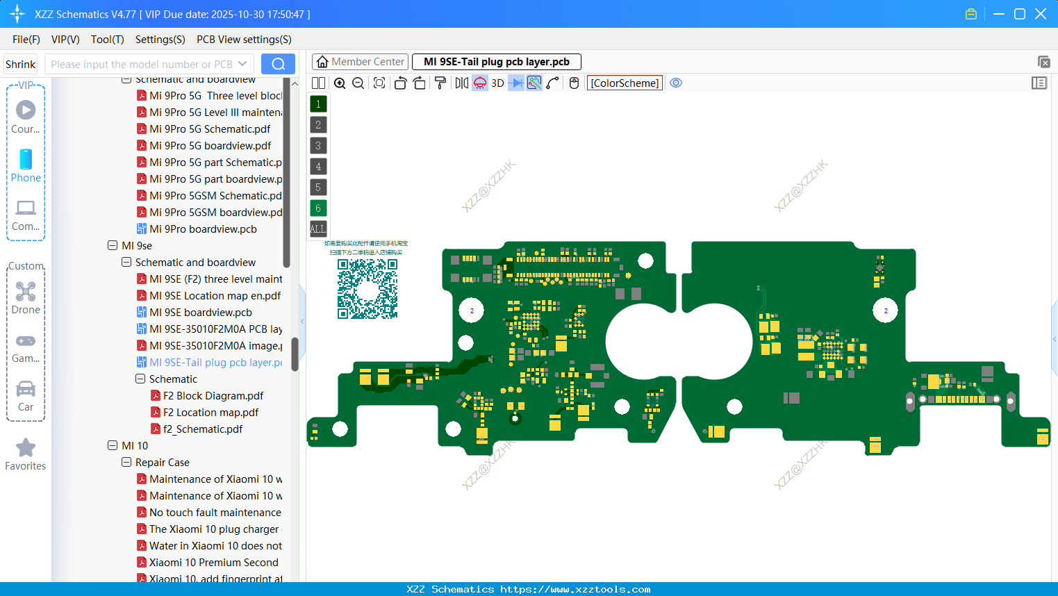The height and width of the screenshot is (596, 1058).
Task: Show only layer 6 of the PCB
Action: pos(317,208)
